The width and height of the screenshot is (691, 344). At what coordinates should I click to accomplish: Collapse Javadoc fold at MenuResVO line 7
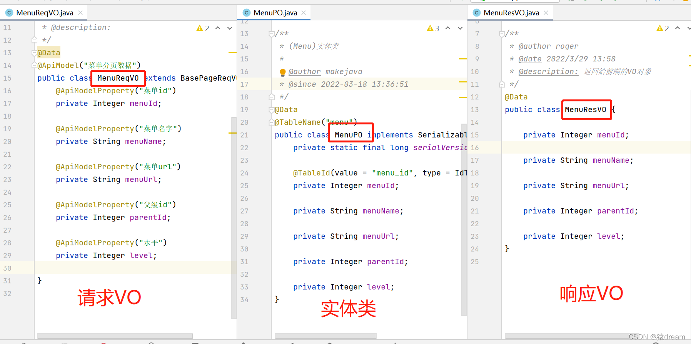(502, 34)
